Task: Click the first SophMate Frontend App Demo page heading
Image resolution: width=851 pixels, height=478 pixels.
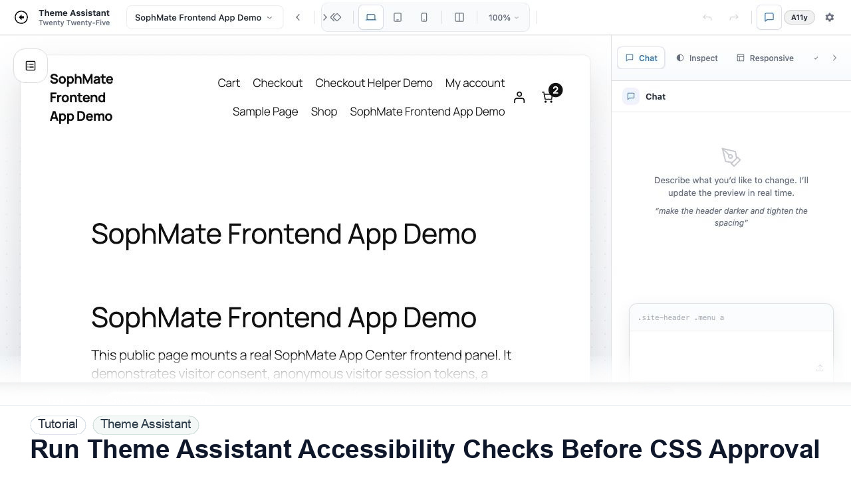Action: point(284,234)
